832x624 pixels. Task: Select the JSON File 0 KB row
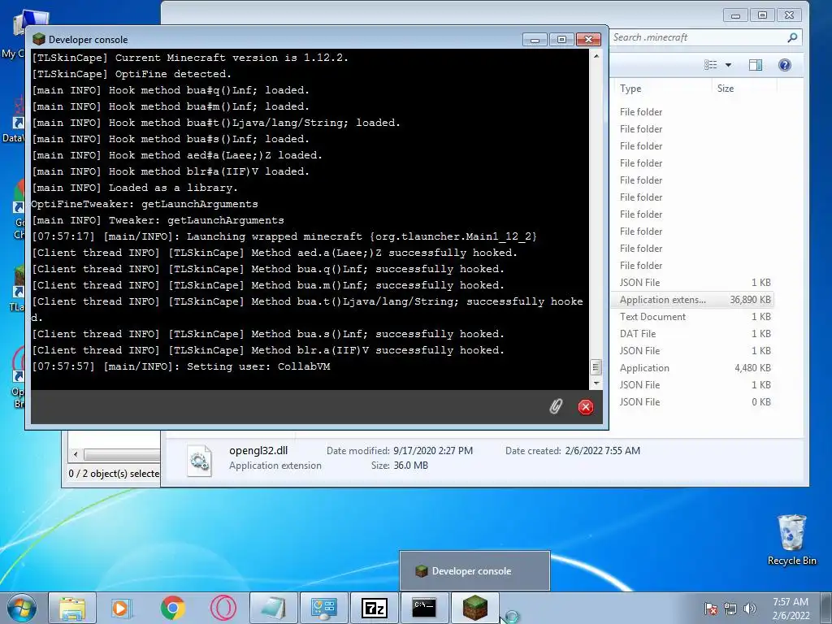(694, 402)
